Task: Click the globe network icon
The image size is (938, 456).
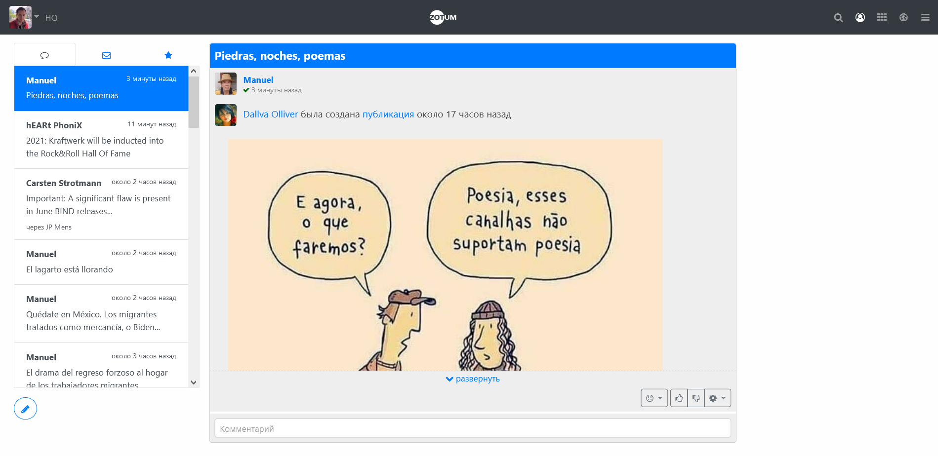Action: point(903,18)
